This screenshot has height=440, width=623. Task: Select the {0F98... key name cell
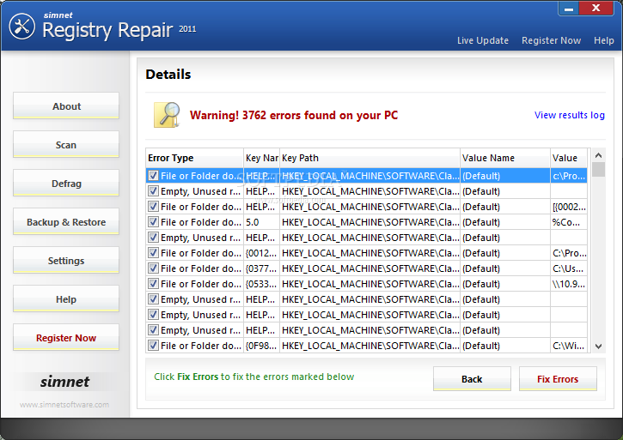click(261, 346)
